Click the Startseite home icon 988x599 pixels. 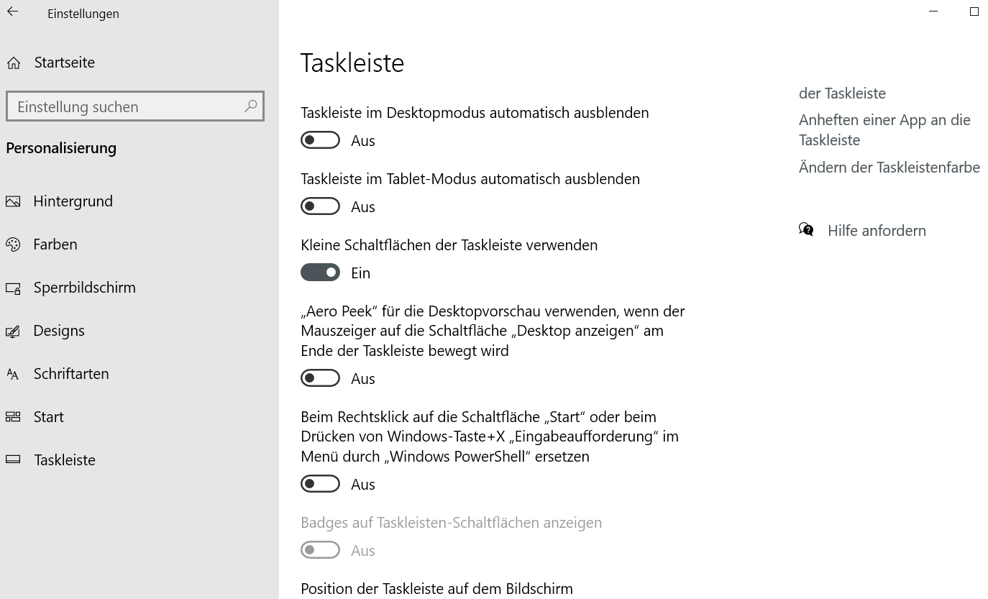pos(14,63)
